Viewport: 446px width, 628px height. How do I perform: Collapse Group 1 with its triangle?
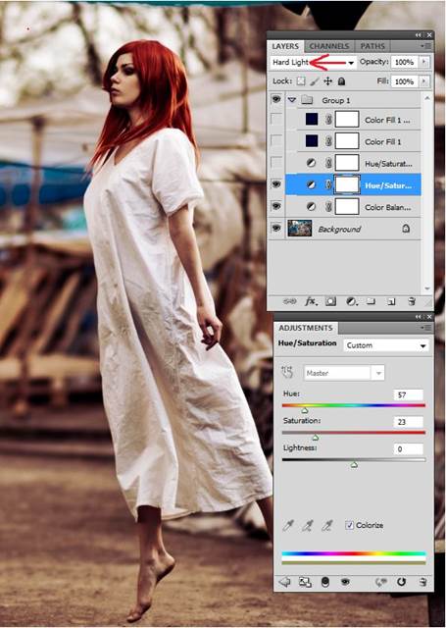pyautogui.click(x=291, y=100)
